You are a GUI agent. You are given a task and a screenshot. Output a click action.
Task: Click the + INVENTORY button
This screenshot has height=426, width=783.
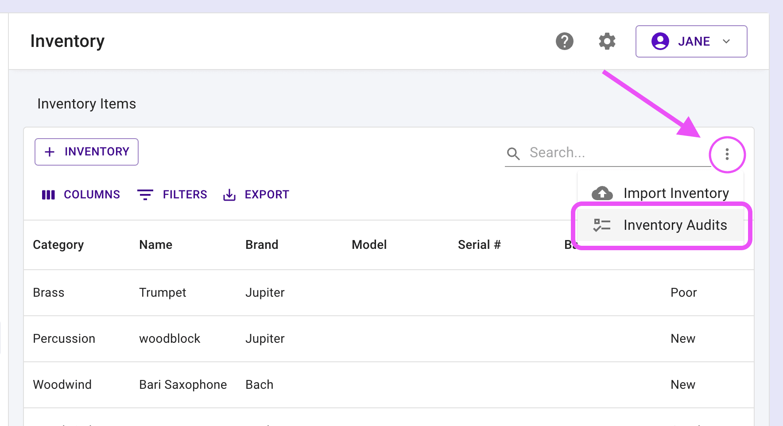coord(87,152)
